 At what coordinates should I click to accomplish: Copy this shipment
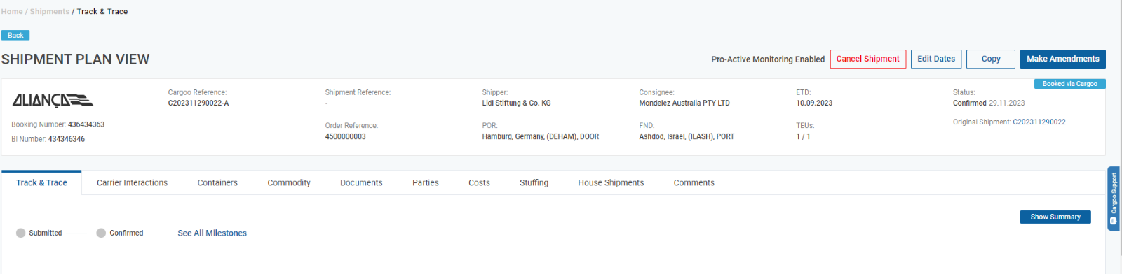(x=991, y=59)
